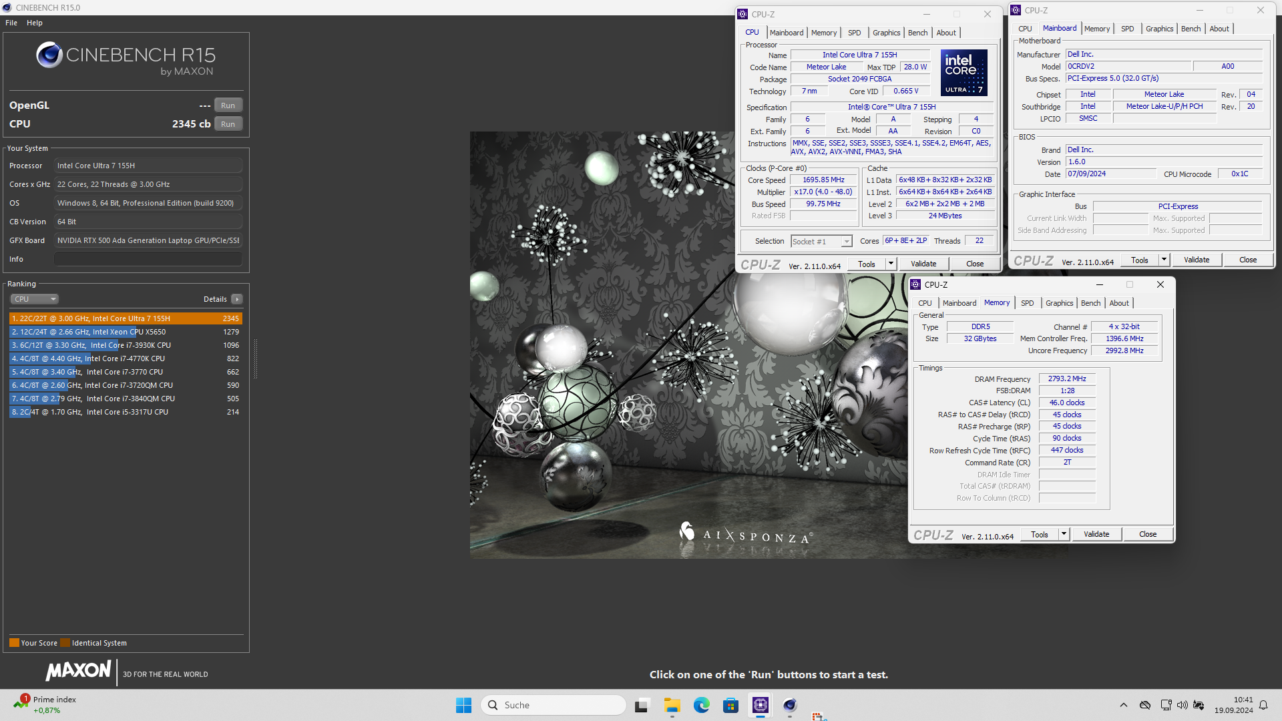Viewport: 1282px width, 721px height.
Task: Click the magnifier icon in taskbar search
Action: click(493, 705)
